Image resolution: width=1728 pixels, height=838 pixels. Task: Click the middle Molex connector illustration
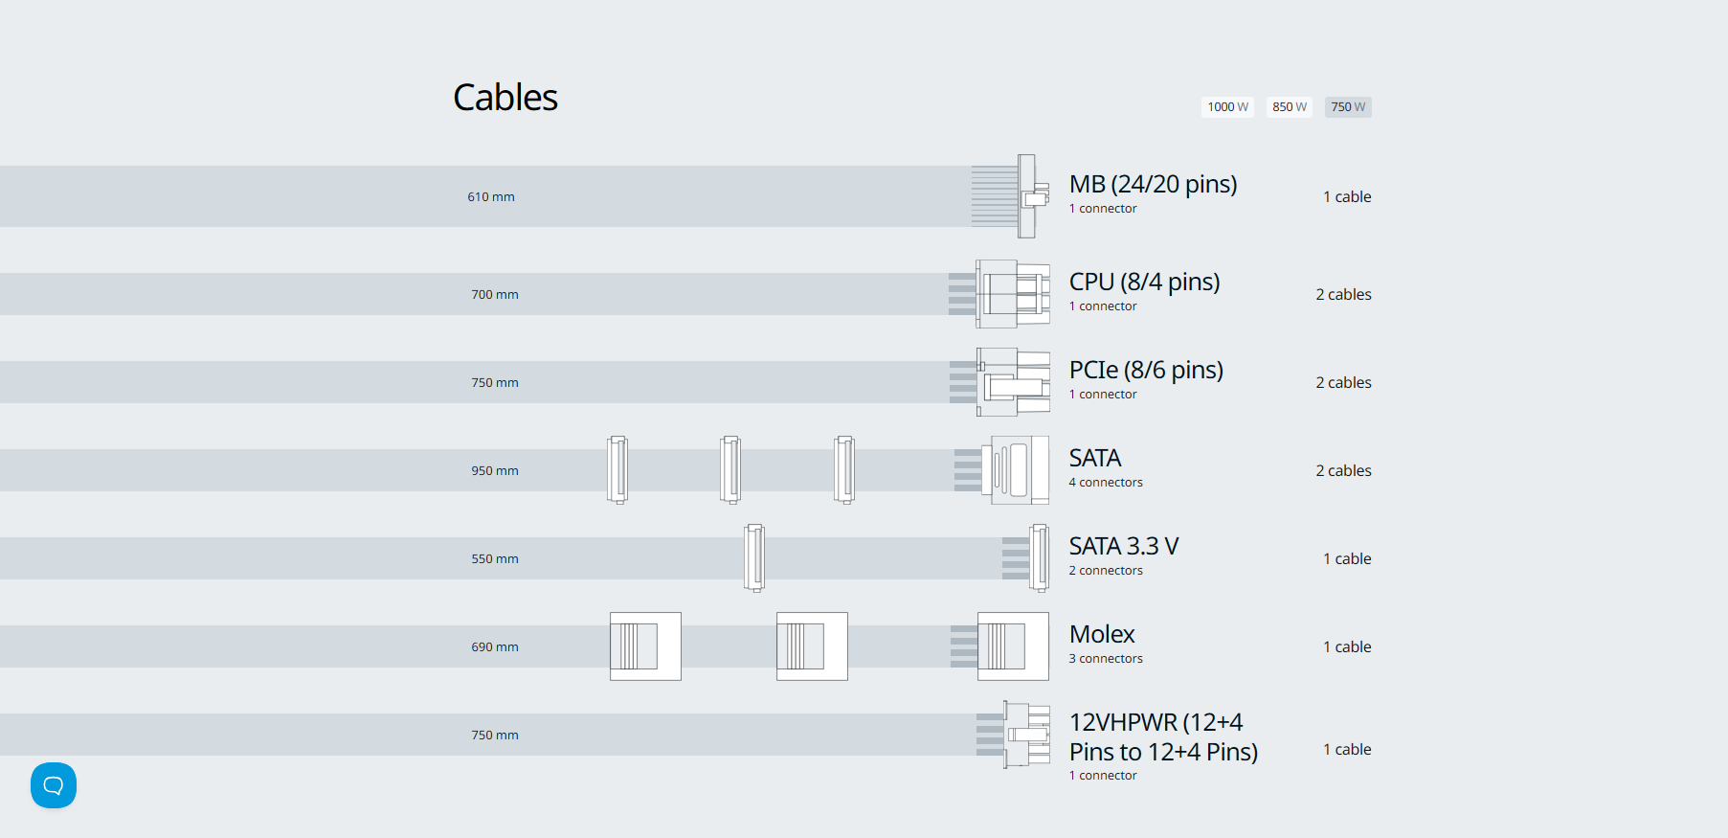pyautogui.click(x=812, y=646)
